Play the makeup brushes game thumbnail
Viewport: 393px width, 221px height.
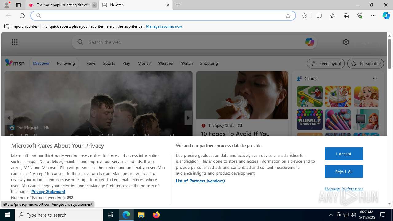click(x=338, y=120)
